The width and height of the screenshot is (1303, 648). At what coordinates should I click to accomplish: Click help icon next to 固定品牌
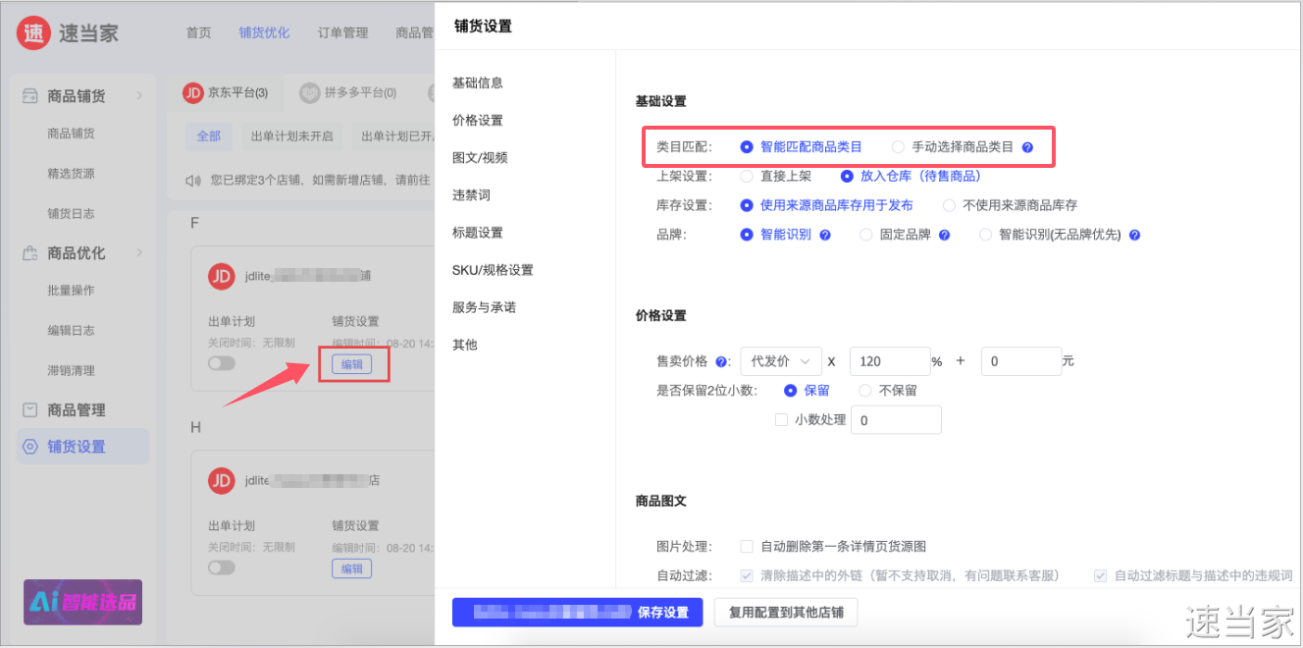pyautogui.click(x=944, y=235)
